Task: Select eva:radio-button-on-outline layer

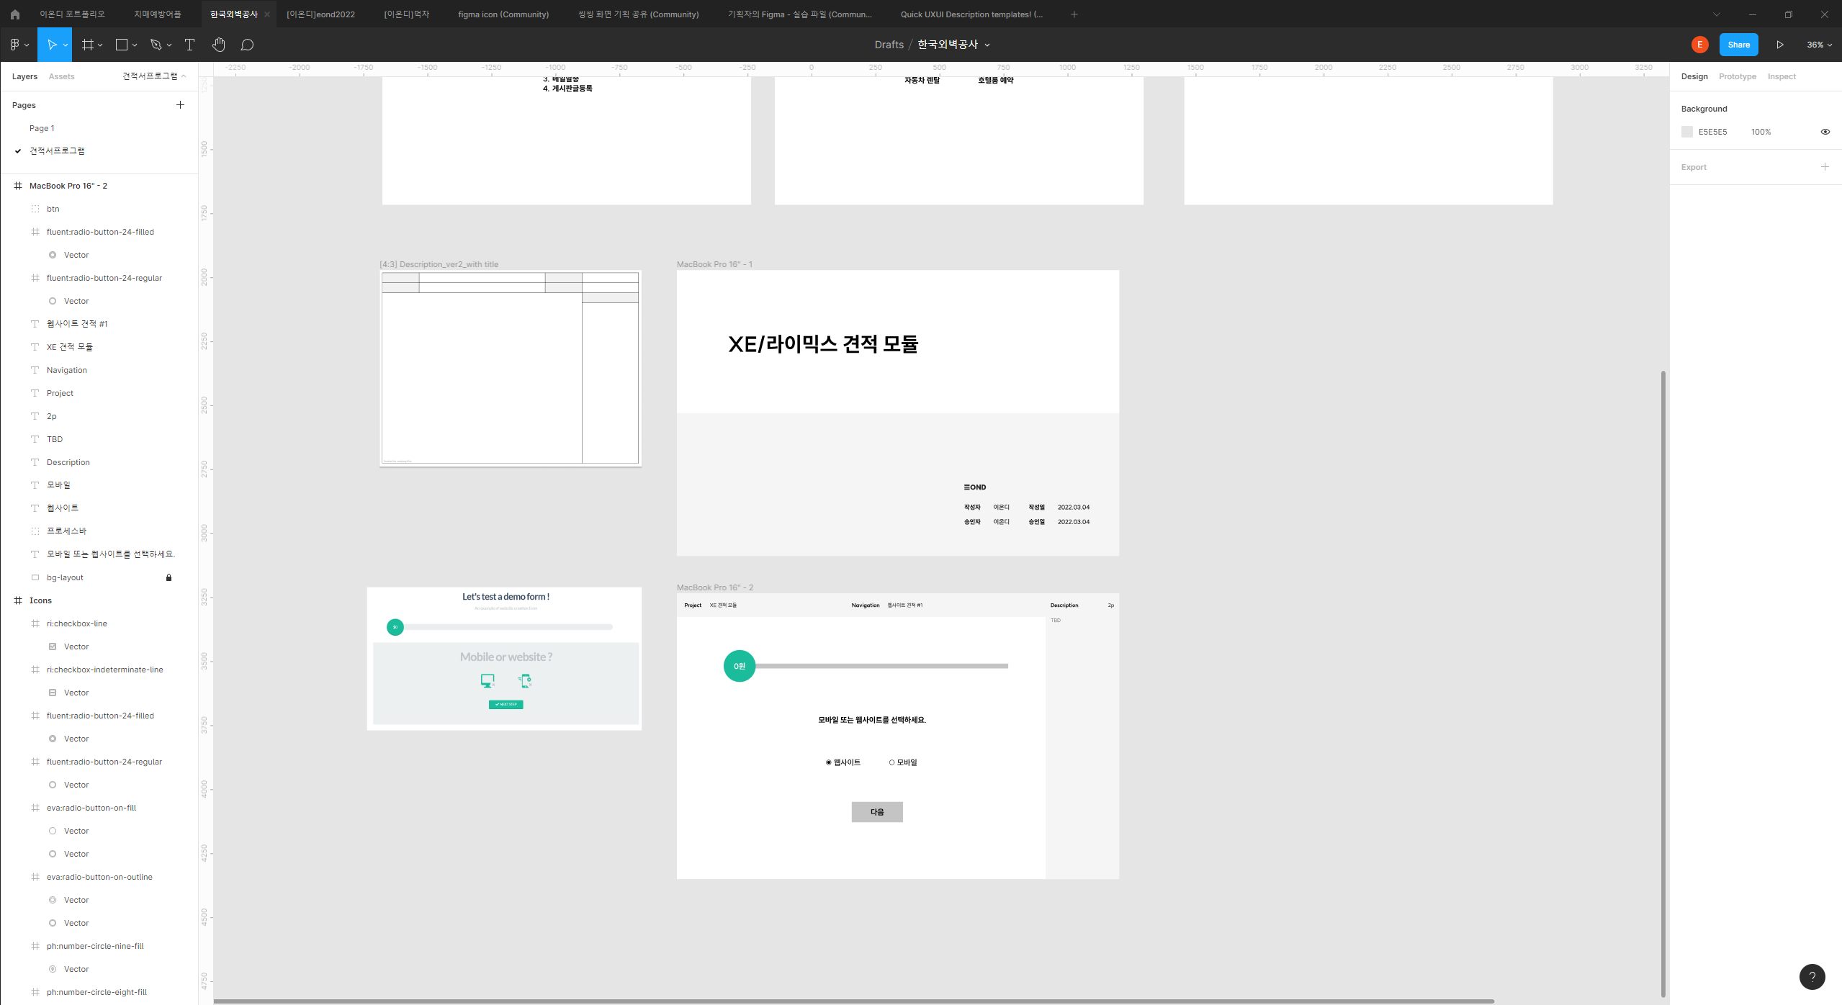Action: [99, 877]
